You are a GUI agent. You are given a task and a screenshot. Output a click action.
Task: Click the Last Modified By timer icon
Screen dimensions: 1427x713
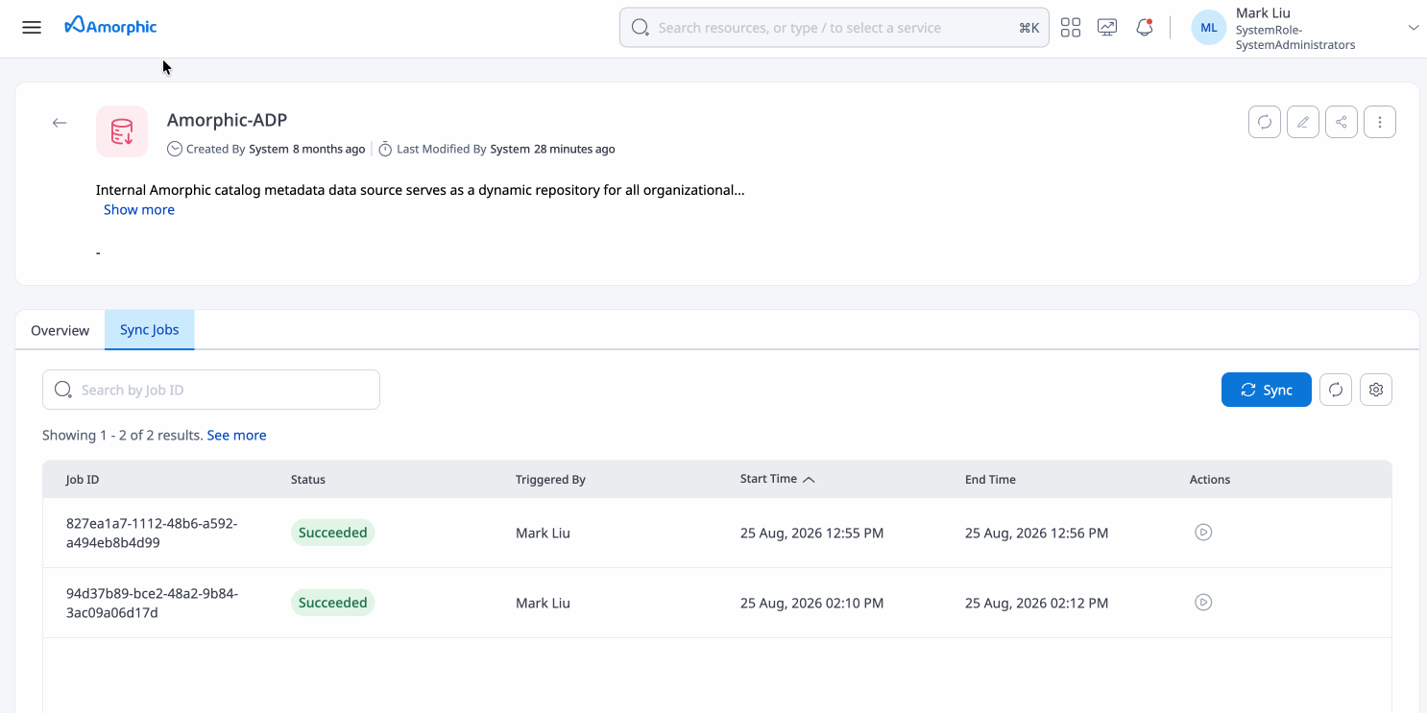[385, 149]
